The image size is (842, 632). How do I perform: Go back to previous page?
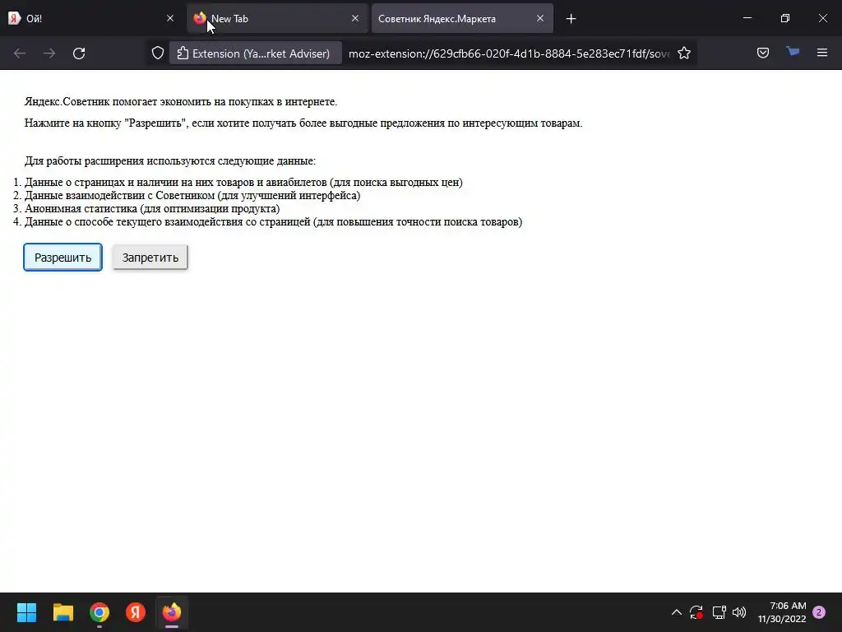20,53
